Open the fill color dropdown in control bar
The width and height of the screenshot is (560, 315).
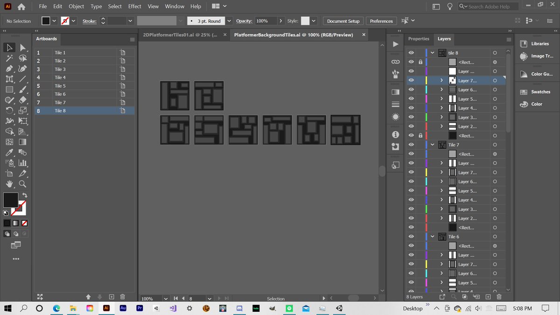[55, 21]
